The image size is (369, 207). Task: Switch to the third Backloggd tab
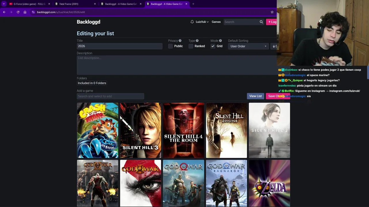(121, 4)
